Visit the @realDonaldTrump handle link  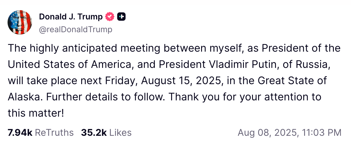[75, 29]
